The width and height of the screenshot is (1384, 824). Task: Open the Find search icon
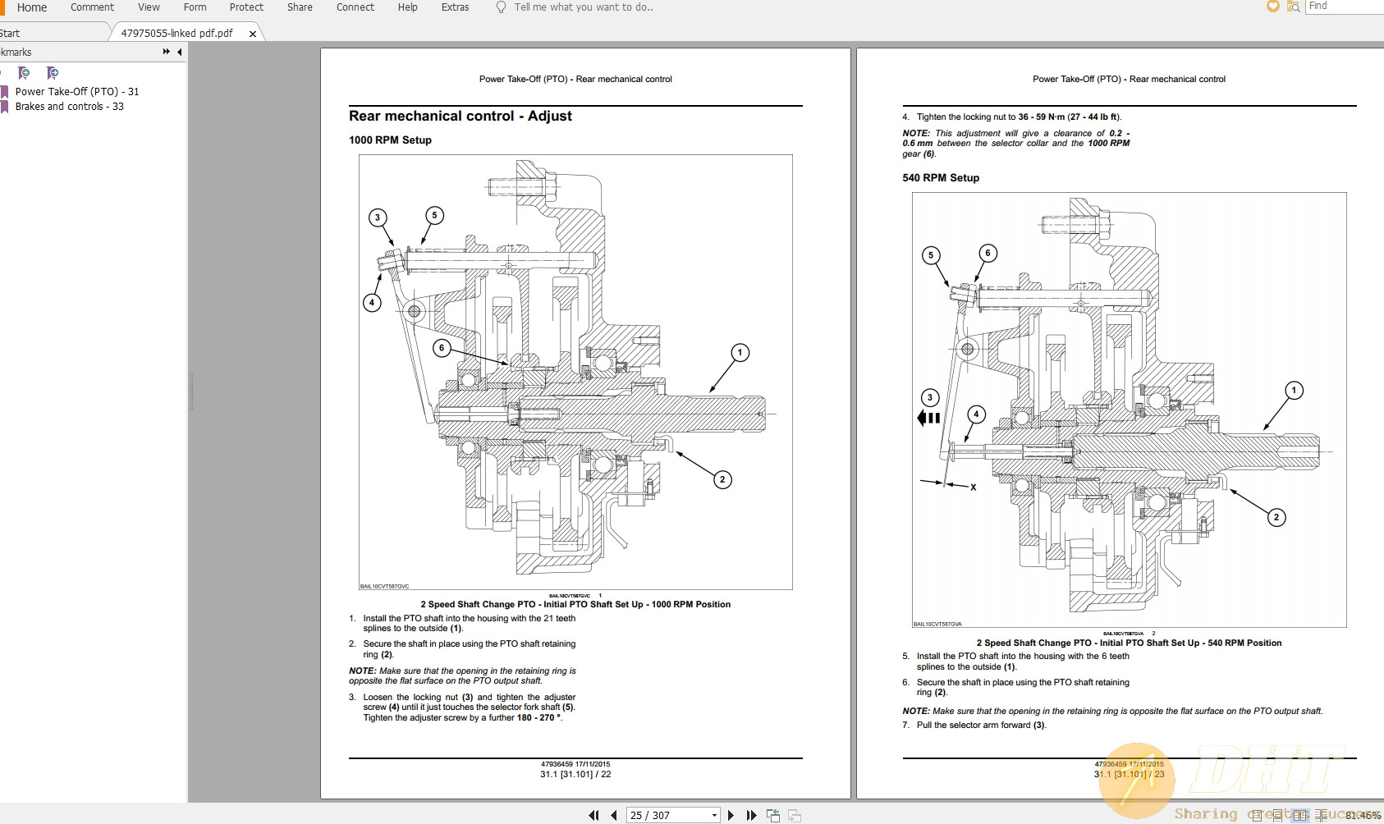click(x=1294, y=7)
